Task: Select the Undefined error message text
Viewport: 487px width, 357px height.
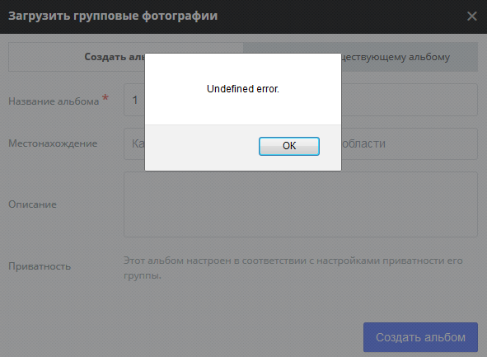Action: click(x=243, y=89)
